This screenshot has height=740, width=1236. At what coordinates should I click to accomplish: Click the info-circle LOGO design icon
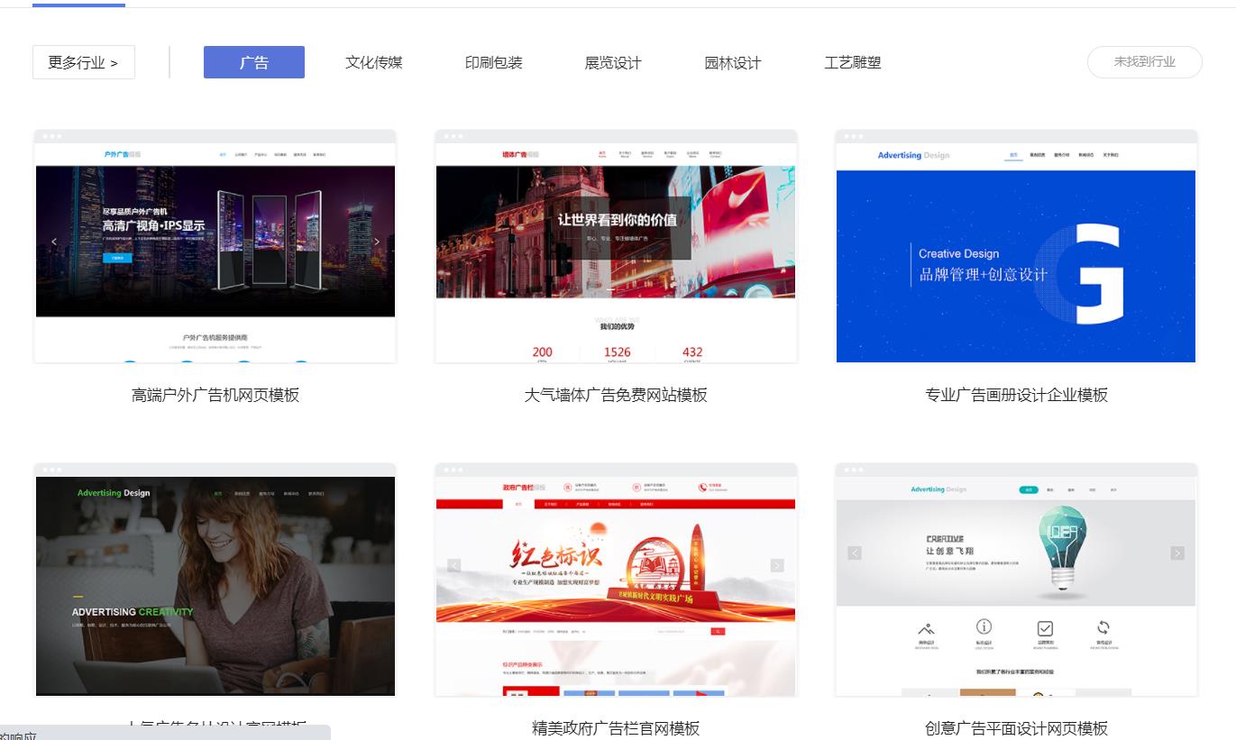984,627
